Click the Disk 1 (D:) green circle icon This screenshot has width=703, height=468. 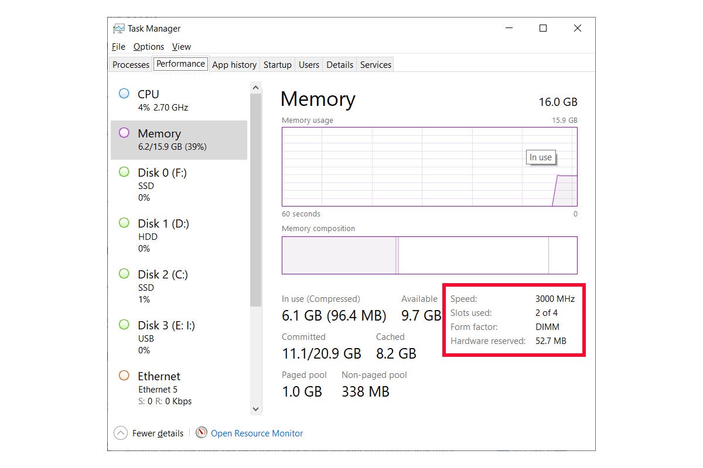pos(124,223)
